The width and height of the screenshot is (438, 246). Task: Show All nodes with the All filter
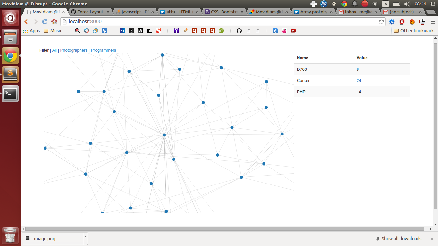point(55,50)
